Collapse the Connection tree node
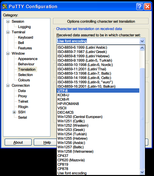The height and width of the screenshot is (176, 154). (x=8, y=86)
